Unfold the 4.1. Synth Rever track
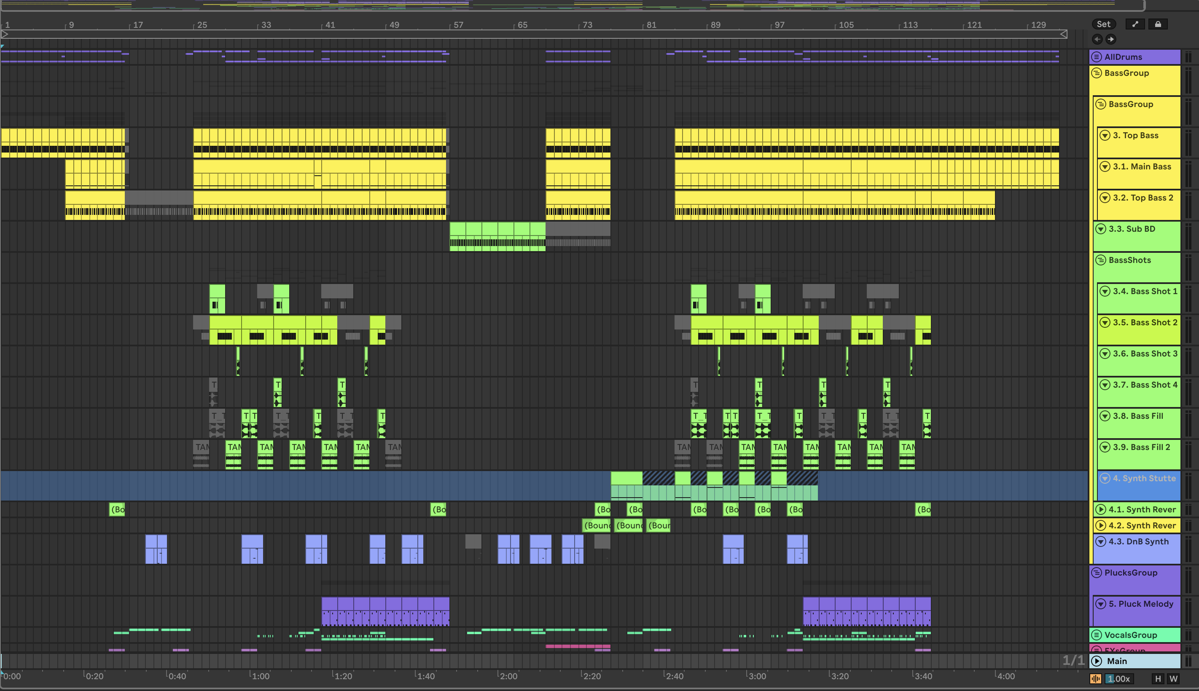This screenshot has width=1199, height=691. 1101,510
